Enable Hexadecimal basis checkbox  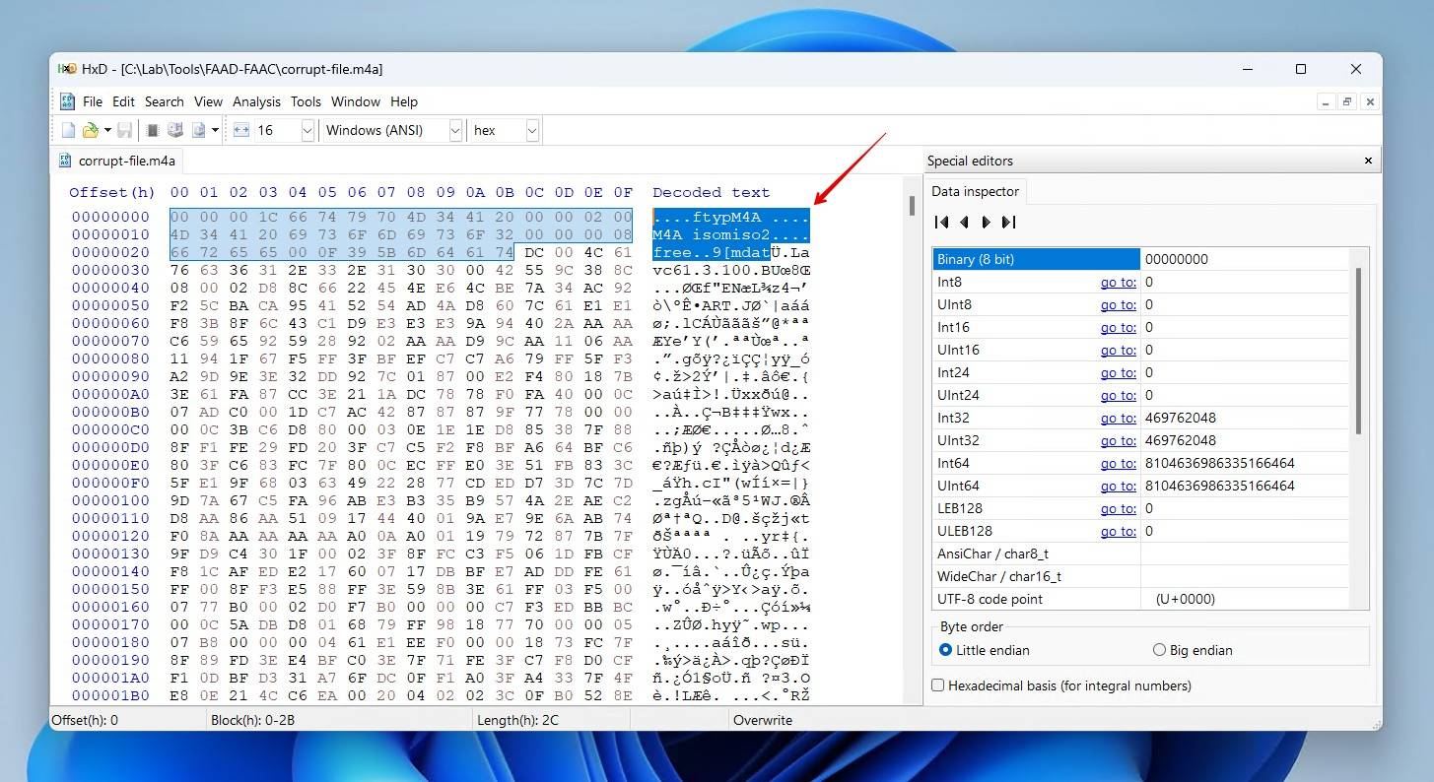click(938, 685)
